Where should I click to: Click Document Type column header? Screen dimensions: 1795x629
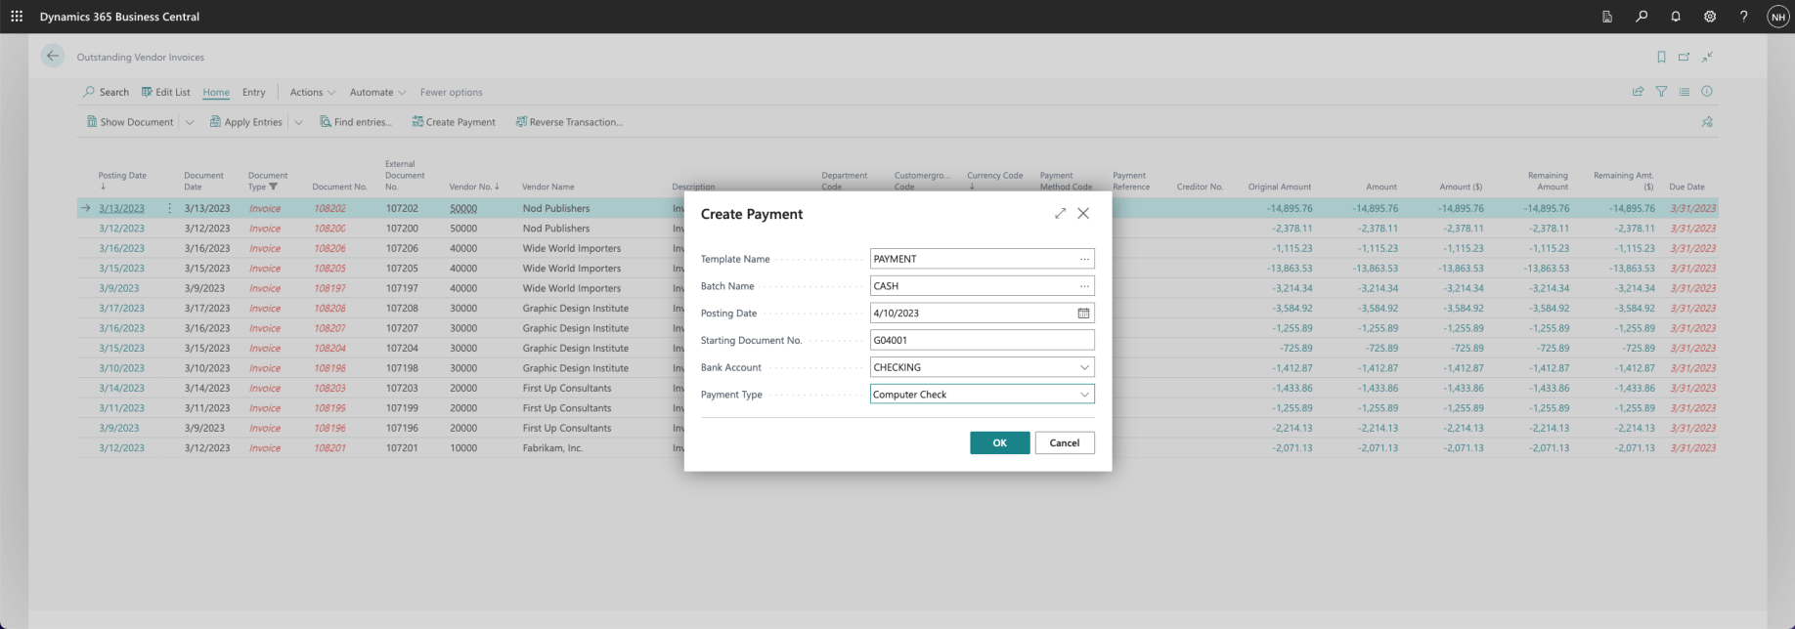click(268, 181)
